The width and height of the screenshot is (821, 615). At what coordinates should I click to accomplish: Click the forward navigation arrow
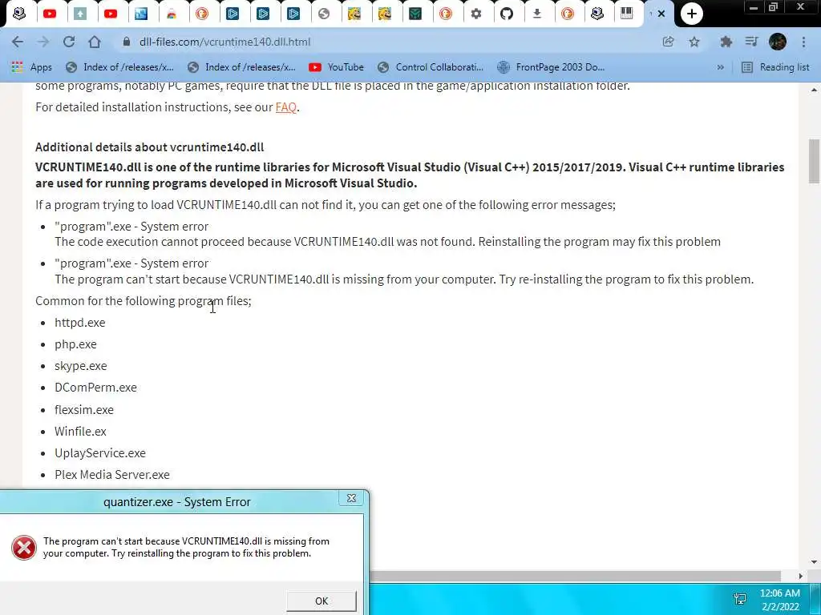[x=43, y=42]
